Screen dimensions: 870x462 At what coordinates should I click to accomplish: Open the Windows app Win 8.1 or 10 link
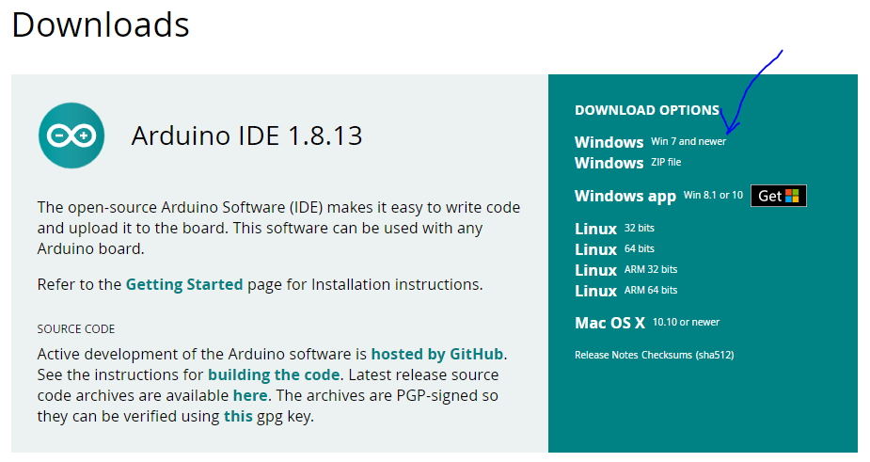pos(658,196)
